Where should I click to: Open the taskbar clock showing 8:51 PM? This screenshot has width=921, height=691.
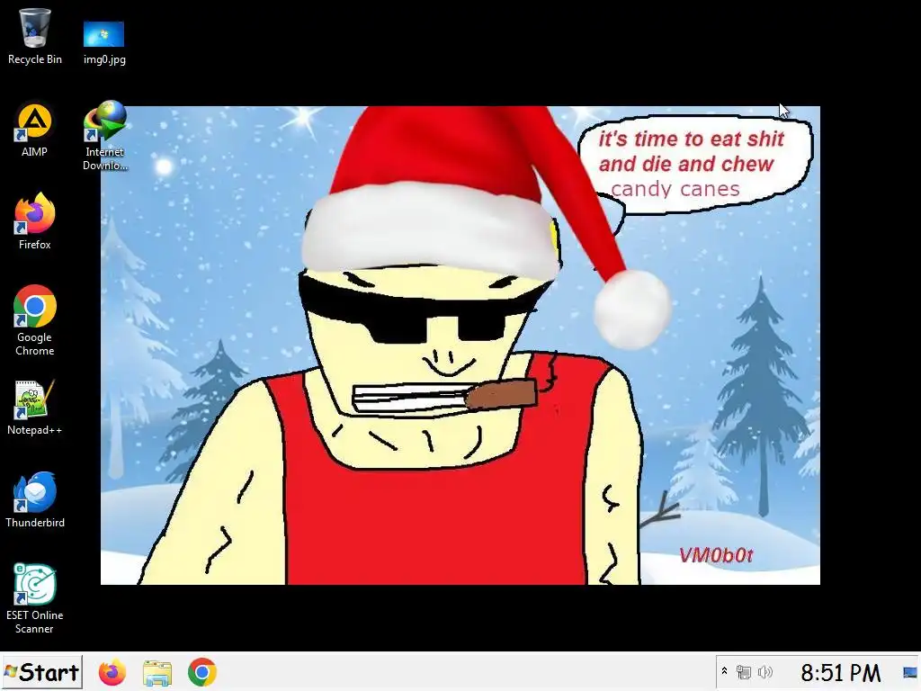[841, 673]
